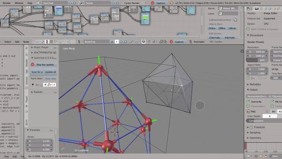This screenshot has width=282, height=159.
Task: Click the properties editor type icon
Action: click(249, 9)
